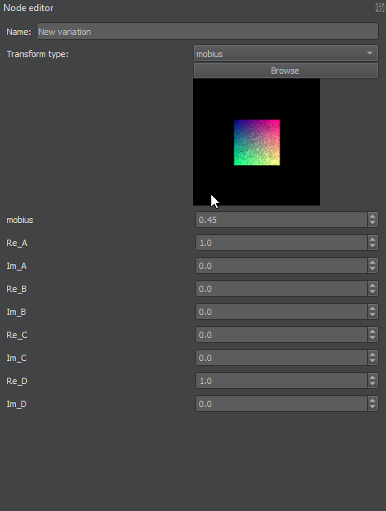Increase Re_A using its up arrow

[x=372, y=239]
